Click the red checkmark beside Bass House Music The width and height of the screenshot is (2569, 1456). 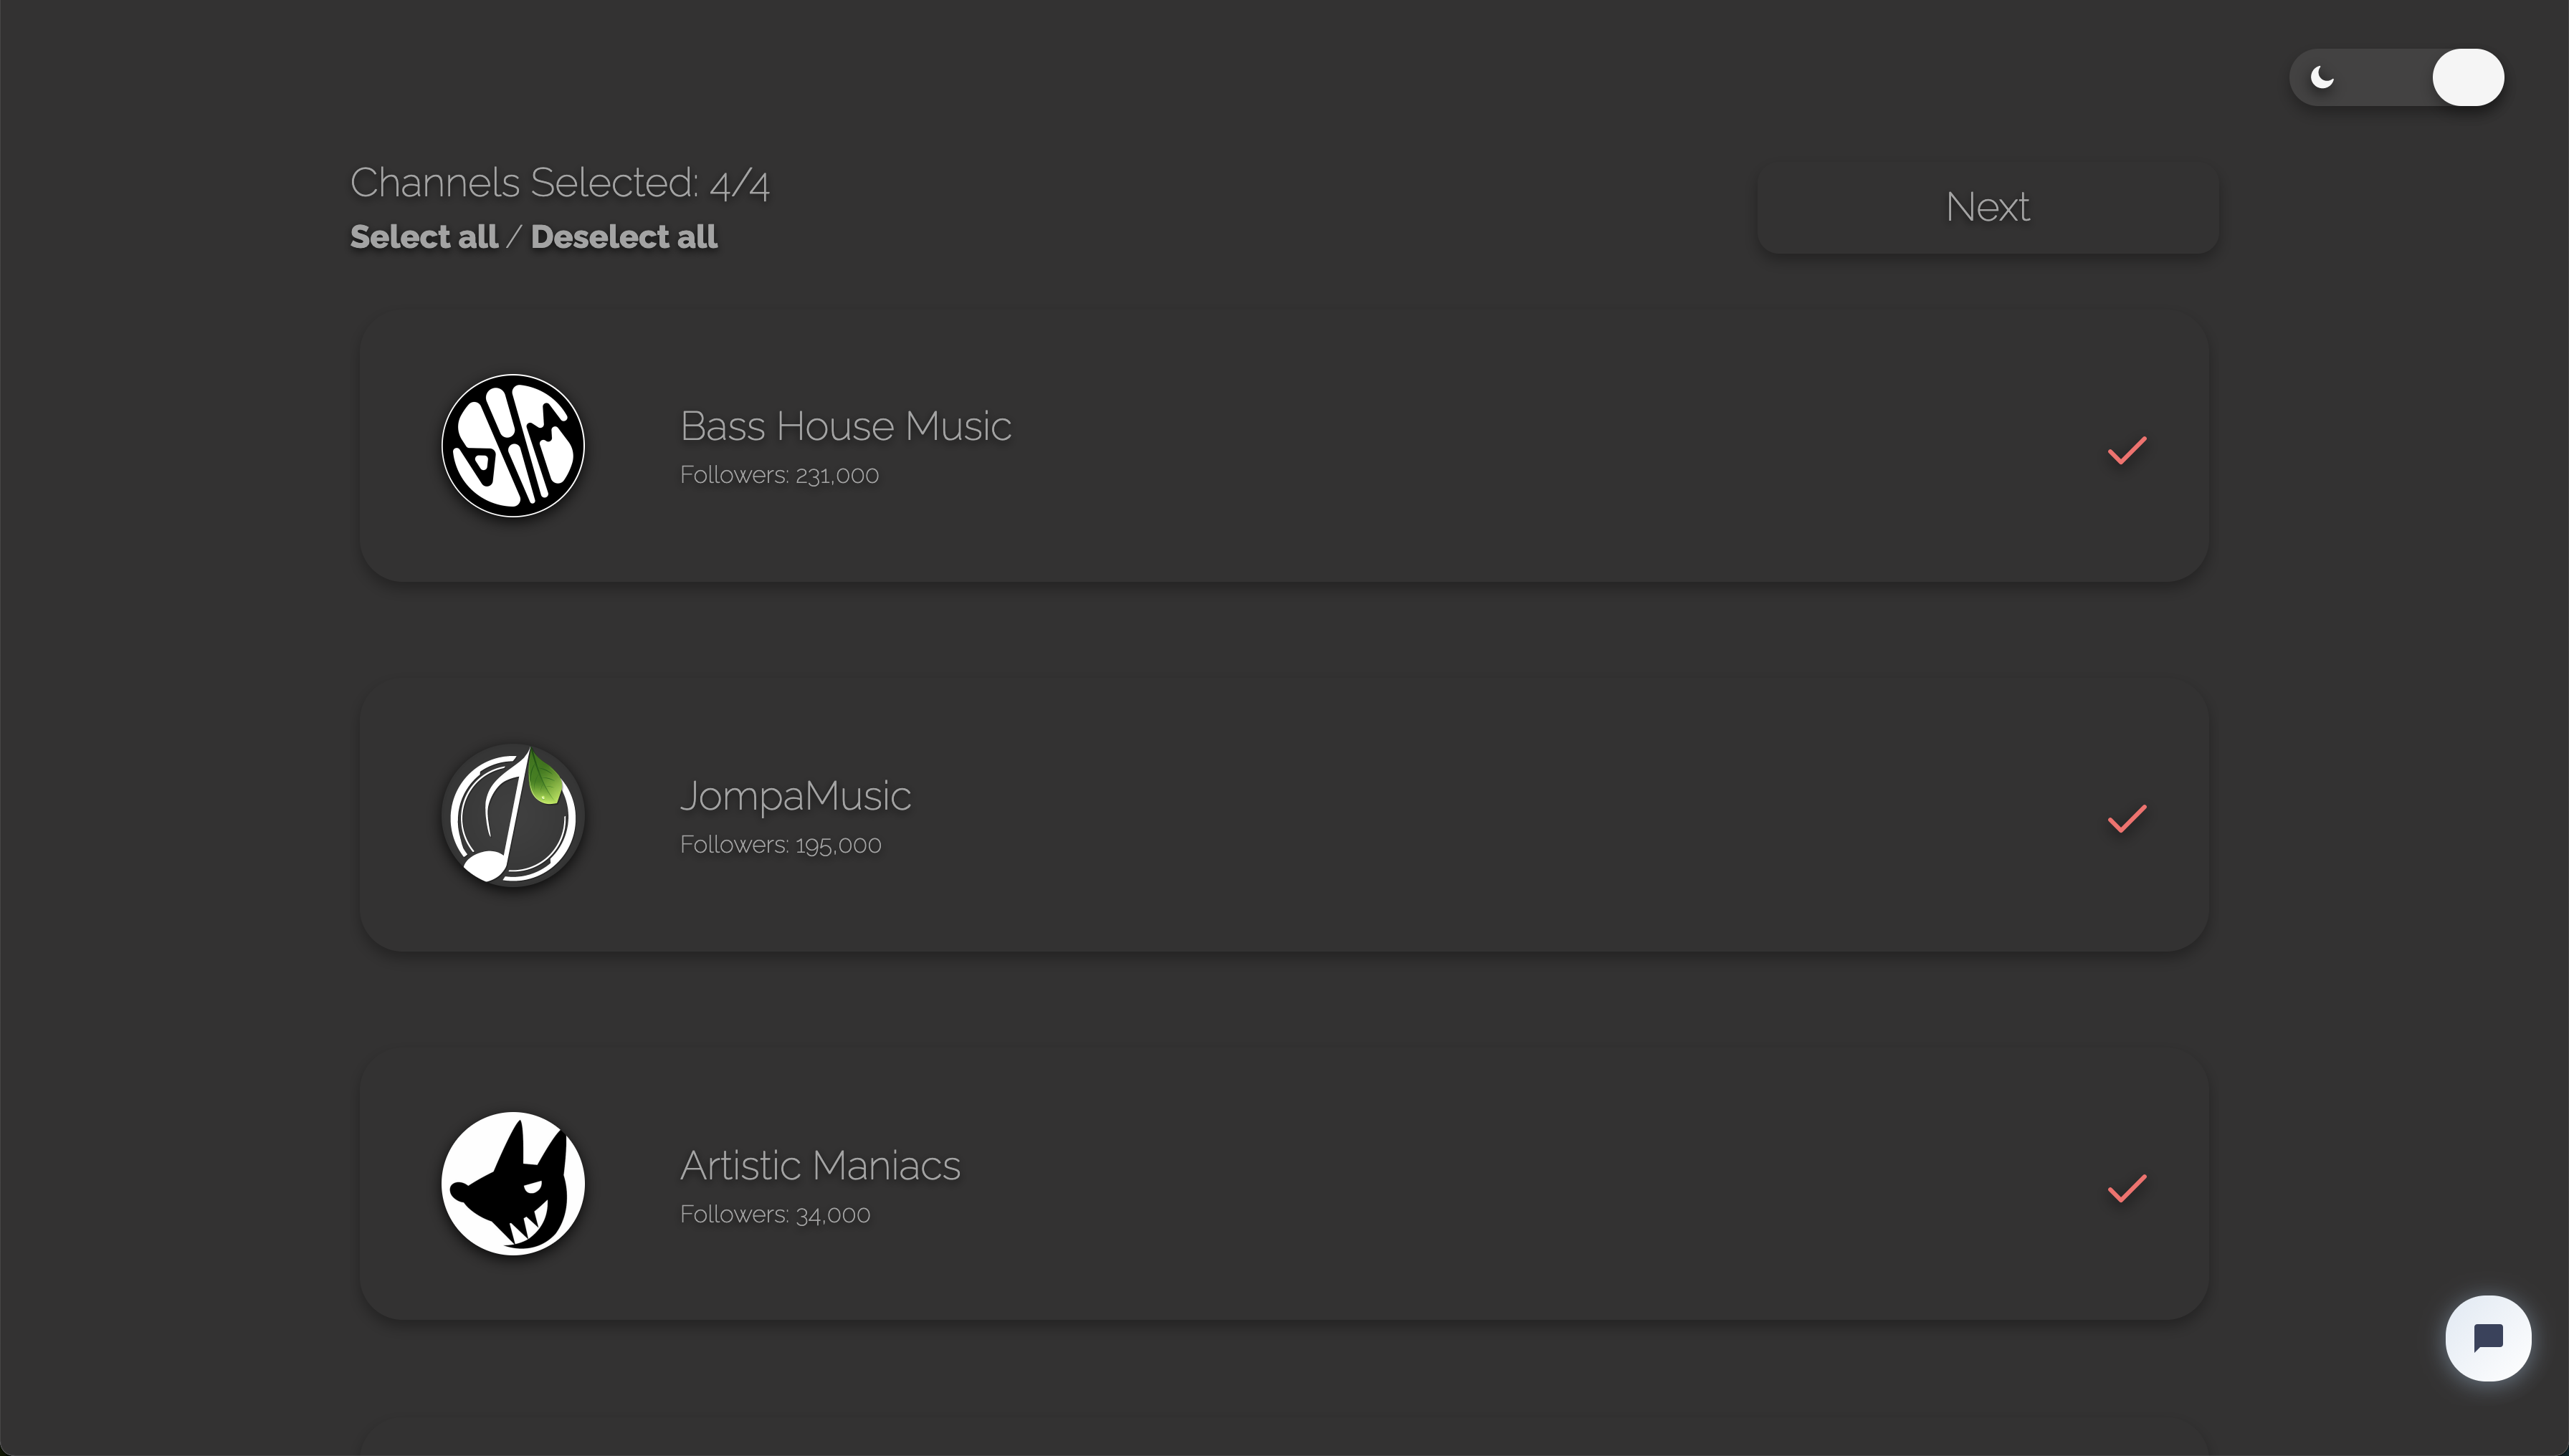click(2127, 452)
